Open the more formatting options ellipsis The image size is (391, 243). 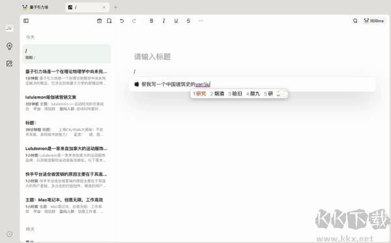pyautogui.click(x=201, y=21)
